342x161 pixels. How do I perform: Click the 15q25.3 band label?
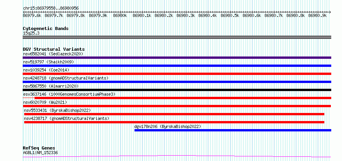[31, 33]
